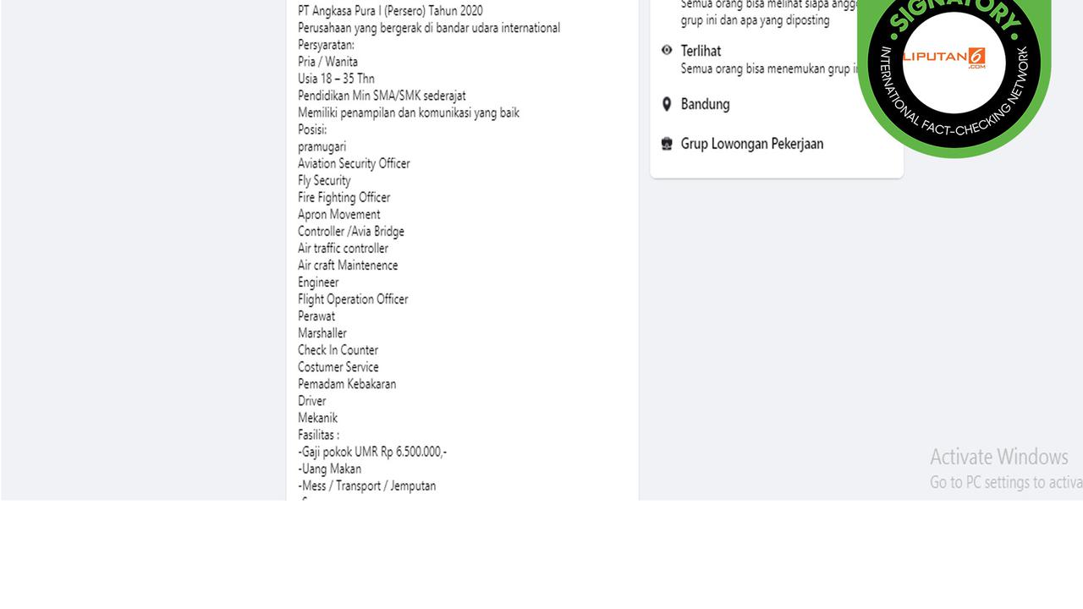Image resolution: width=1083 pixels, height=609 pixels.
Task: Click the PT Angkasa Pura I heading line
Action: [390, 11]
